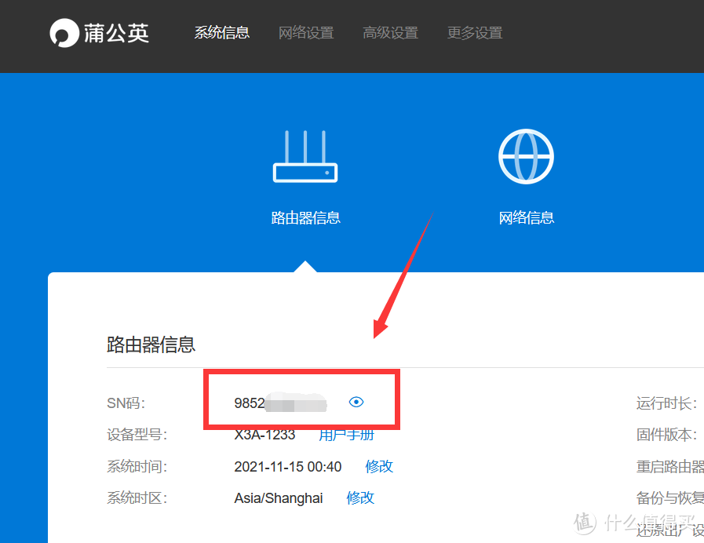Click 修改 next to the system time
This screenshot has height=543, width=704.
379,466
